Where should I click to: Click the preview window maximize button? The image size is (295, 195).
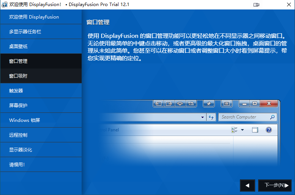(x=255, y=104)
